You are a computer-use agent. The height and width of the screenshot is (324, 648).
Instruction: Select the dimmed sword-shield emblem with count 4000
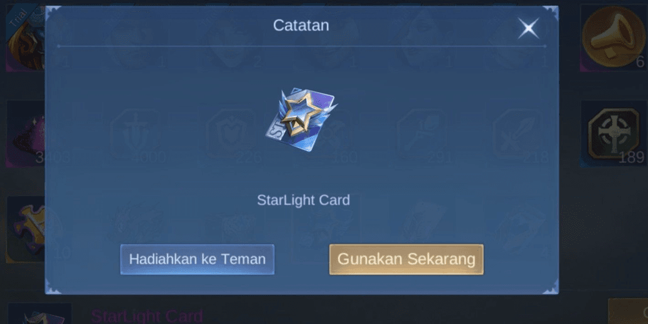tap(136, 134)
